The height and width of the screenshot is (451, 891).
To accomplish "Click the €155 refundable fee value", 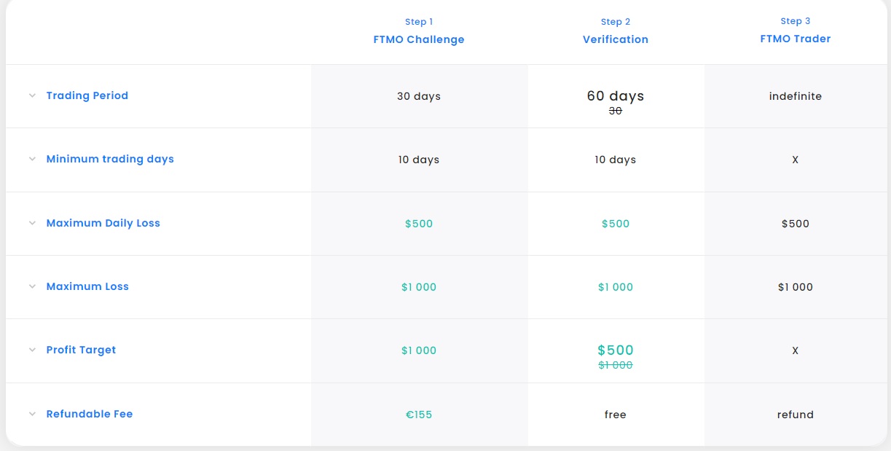I will coord(419,415).
